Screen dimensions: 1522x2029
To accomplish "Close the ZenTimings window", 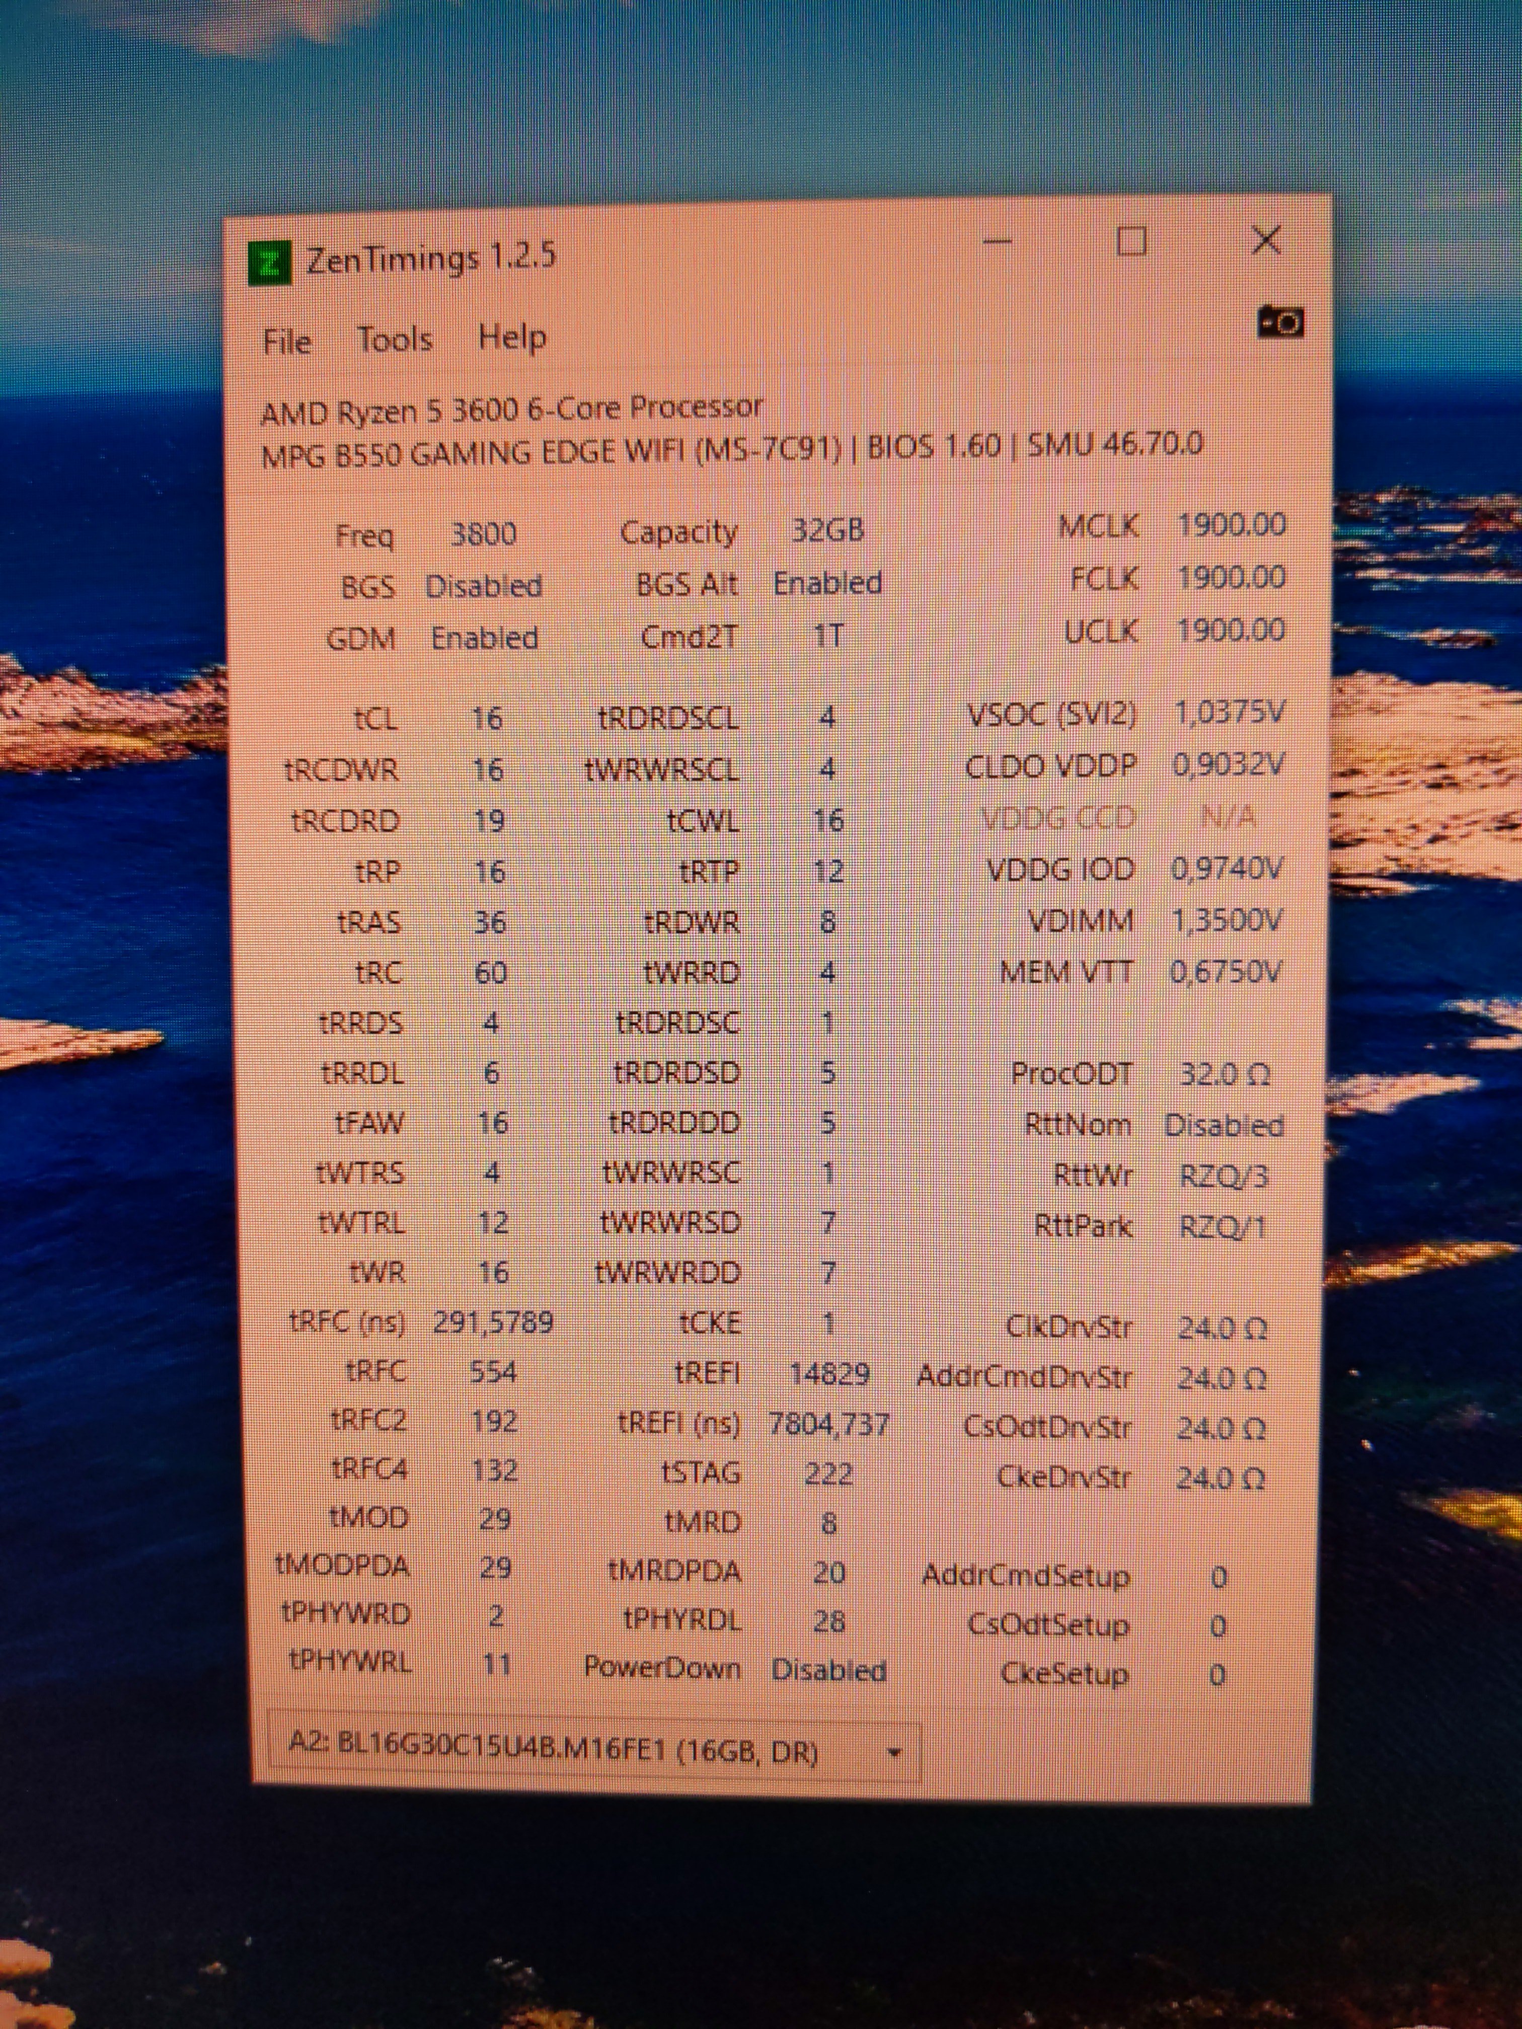I will point(1266,241).
